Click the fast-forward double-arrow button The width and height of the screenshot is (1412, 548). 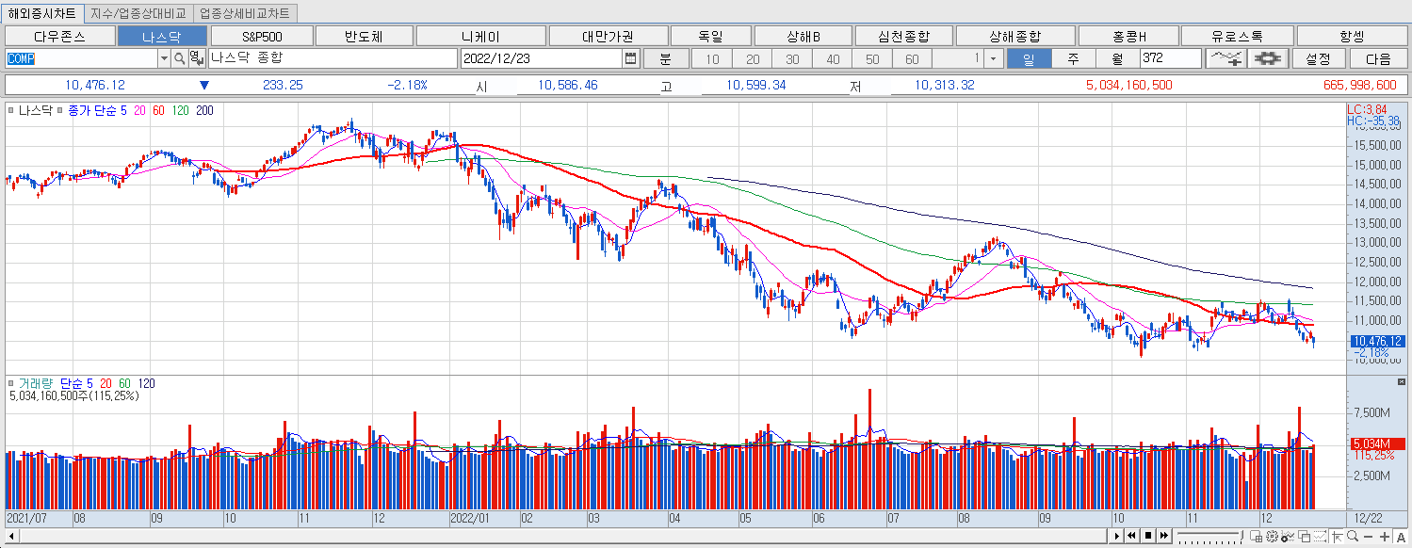[x=1163, y=536]
